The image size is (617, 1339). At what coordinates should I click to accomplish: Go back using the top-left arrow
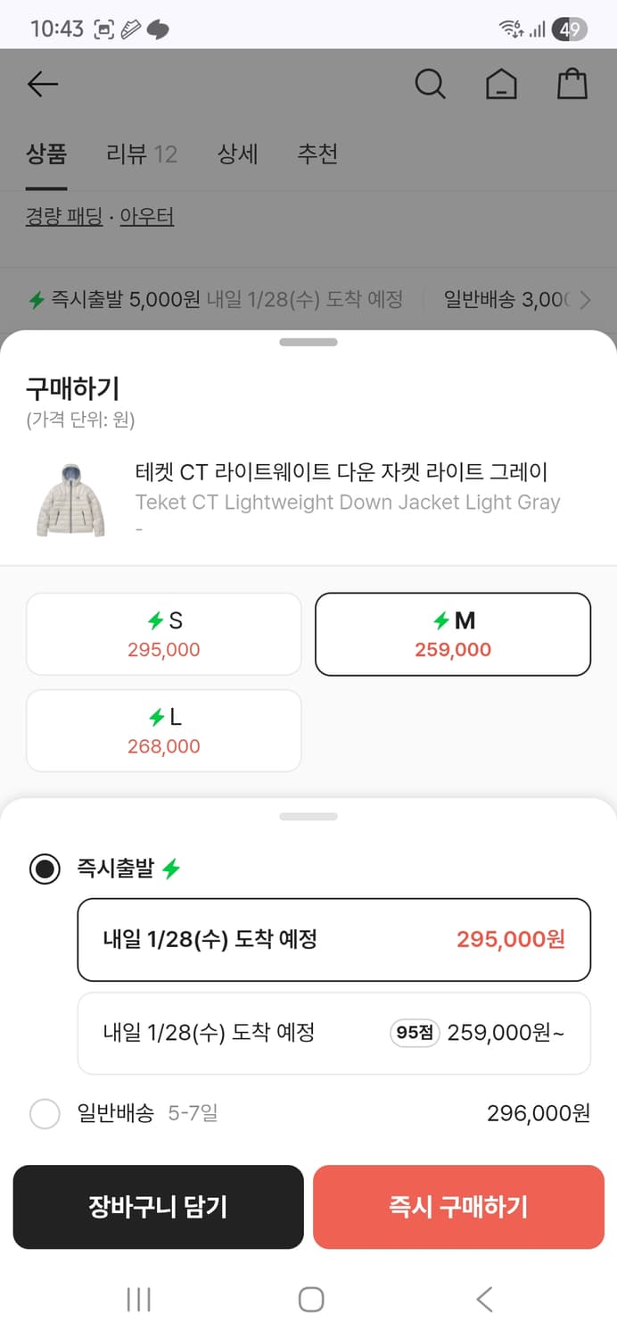click(41, 83)
